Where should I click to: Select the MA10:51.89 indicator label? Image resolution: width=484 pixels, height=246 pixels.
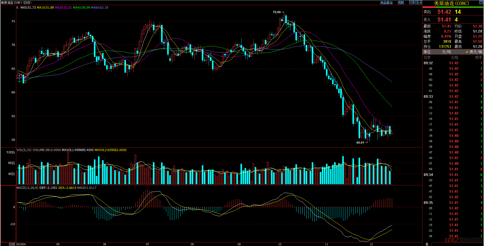(x=45, y=8)
